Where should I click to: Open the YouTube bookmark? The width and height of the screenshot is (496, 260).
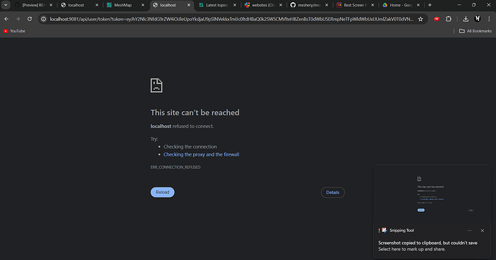click(x=14, y=31)
